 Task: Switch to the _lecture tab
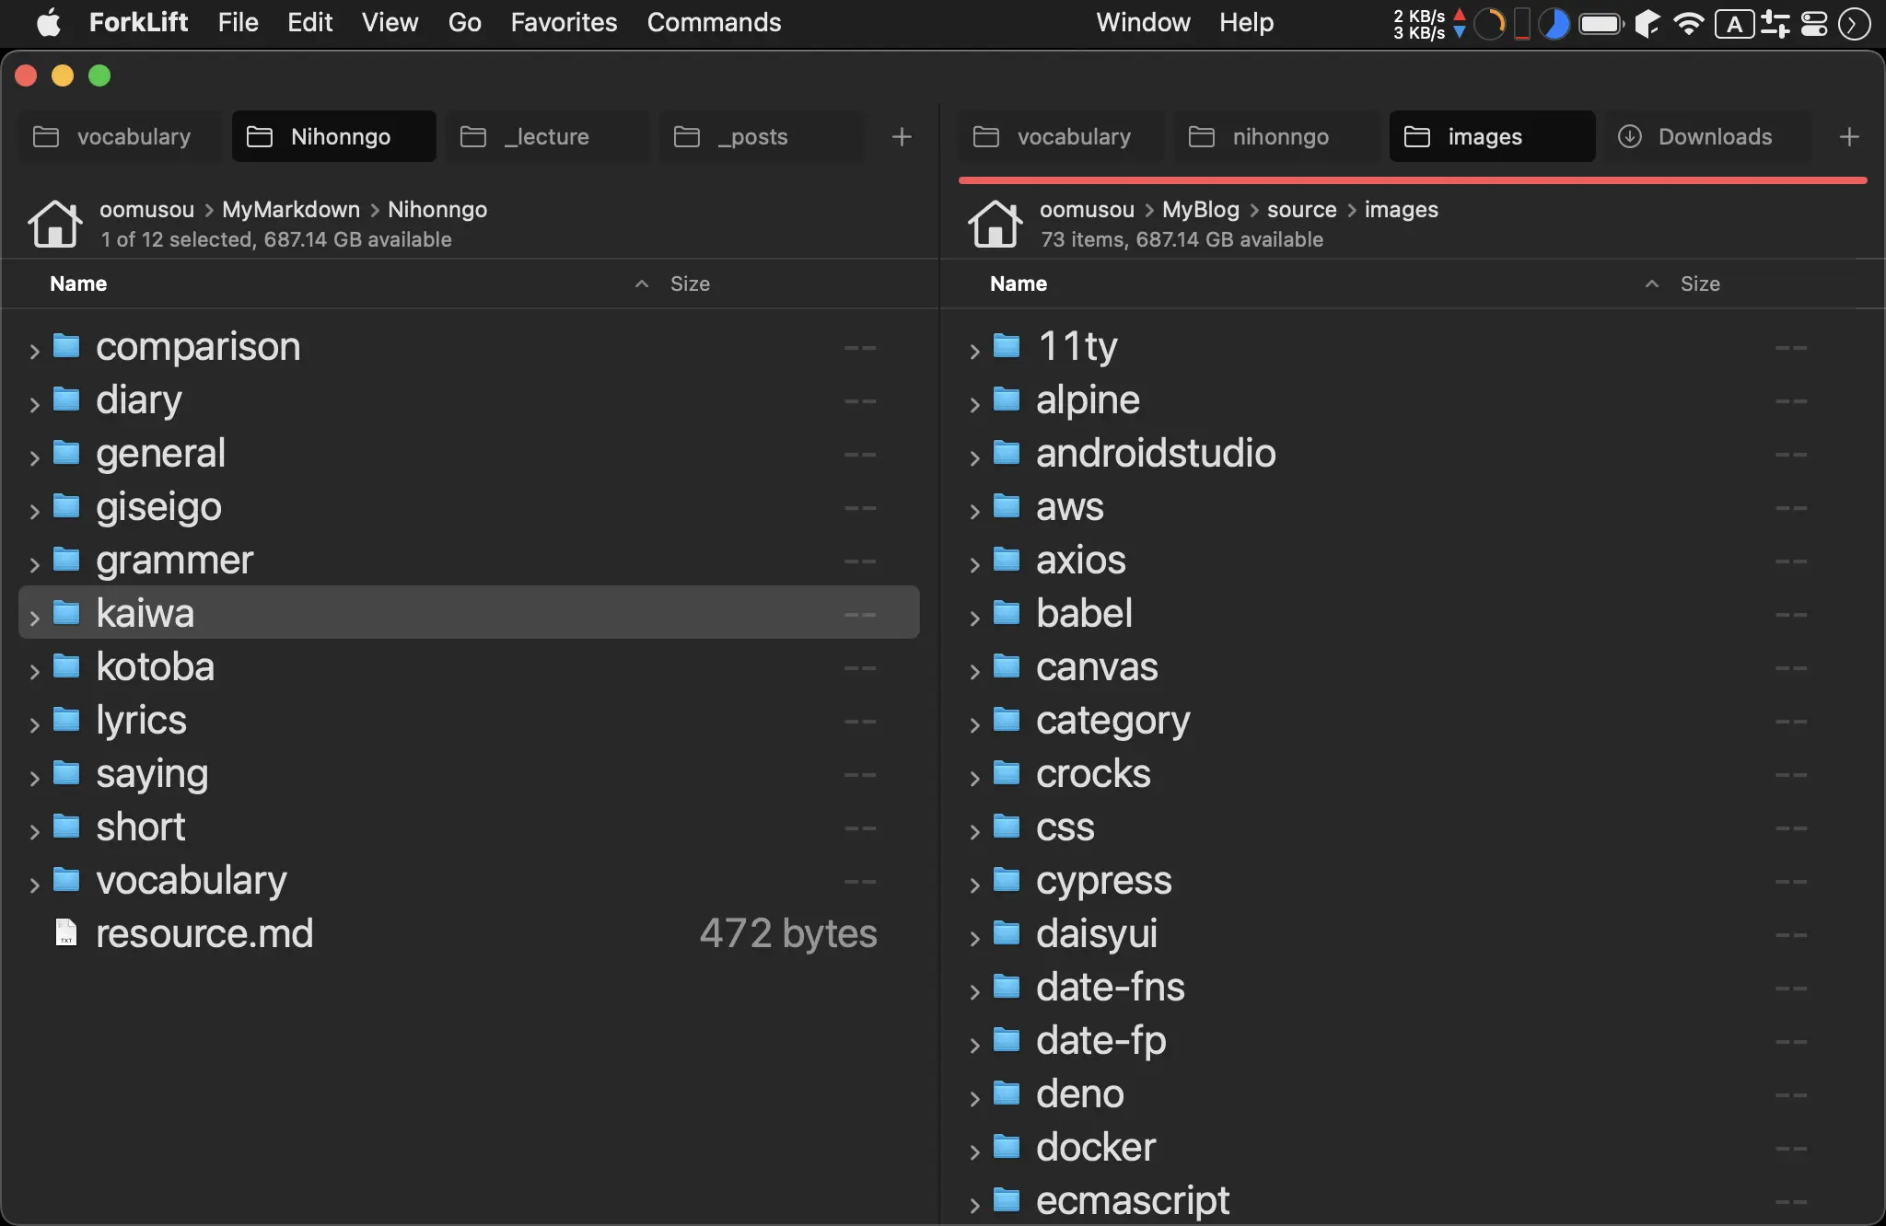547,137
